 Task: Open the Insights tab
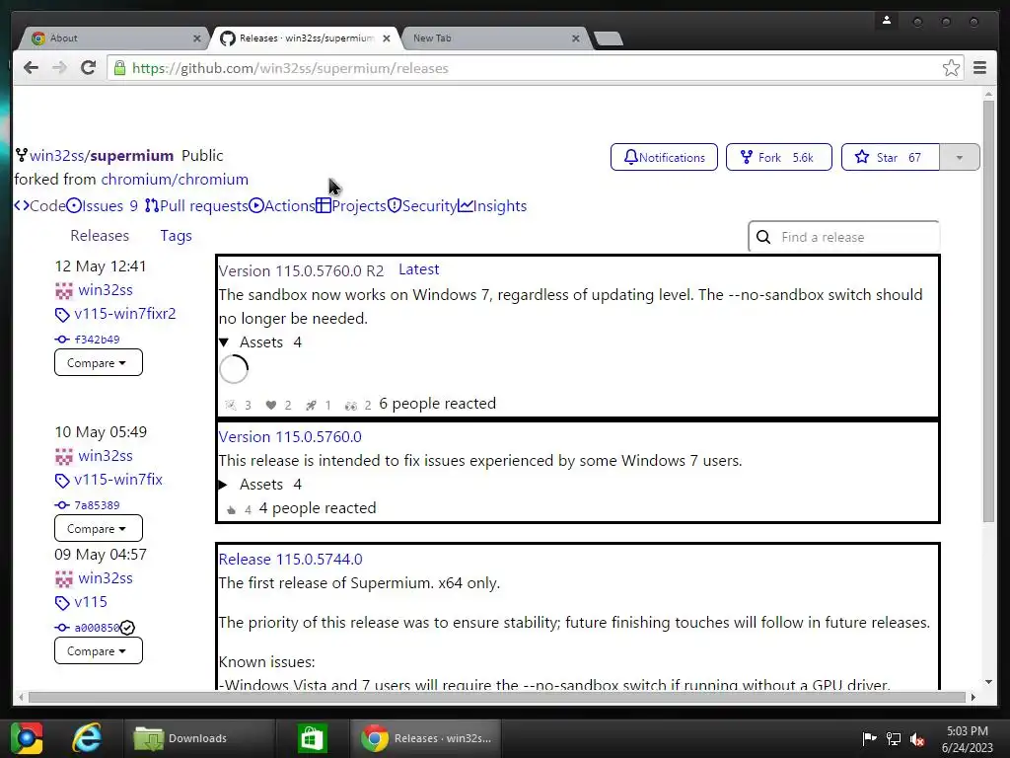click(492, 205)
